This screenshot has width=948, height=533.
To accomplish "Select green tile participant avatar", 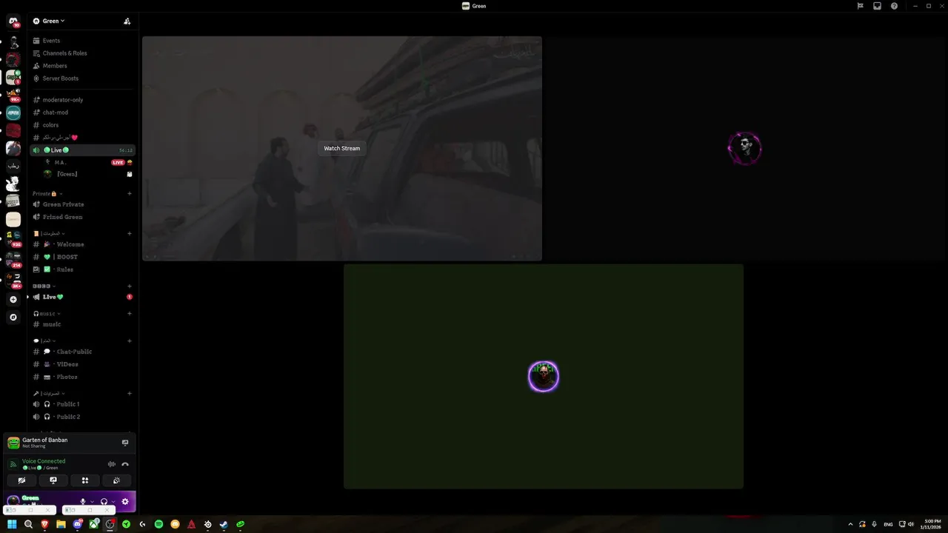I will pyautogui.click(x=544, y=377).
